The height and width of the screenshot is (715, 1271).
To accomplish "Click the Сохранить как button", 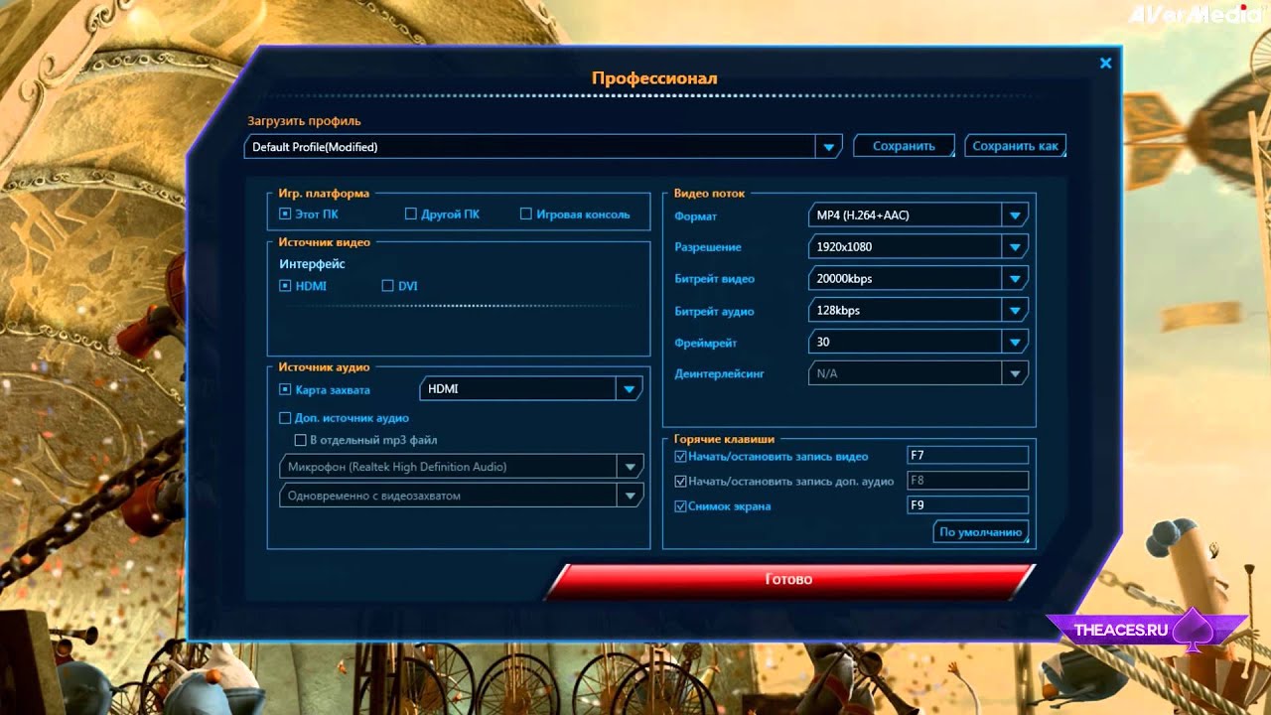I will click(1015, 146).
